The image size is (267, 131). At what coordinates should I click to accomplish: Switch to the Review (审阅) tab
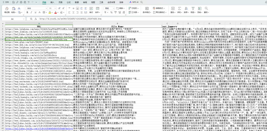click(x=85, y=2)
